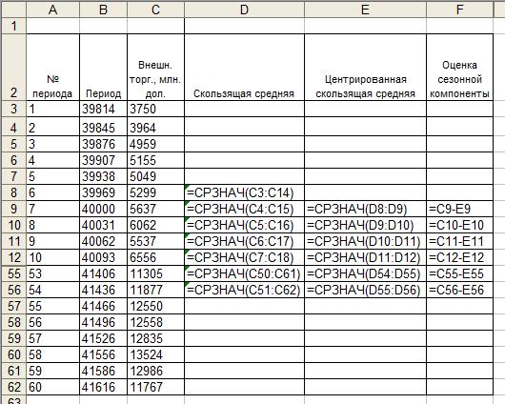Select formula cell =СРЗНАЧ(C7:C18)
Screen dimensions: 505x404
pos(244,257)
